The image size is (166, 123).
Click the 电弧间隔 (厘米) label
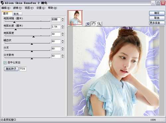coord(13,18)
